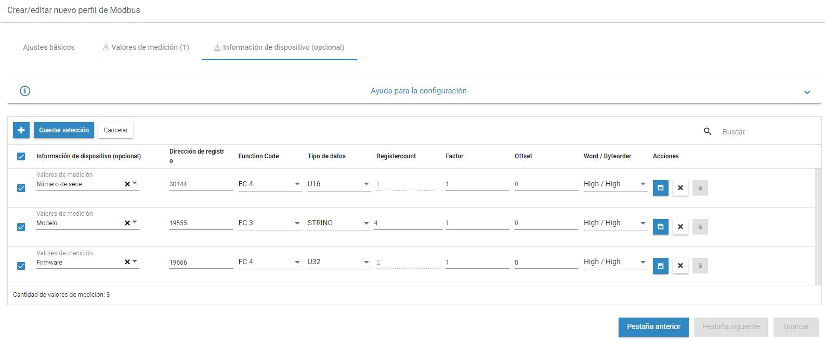Toggle the Modelo row checkbox

(x=21, y=227)
